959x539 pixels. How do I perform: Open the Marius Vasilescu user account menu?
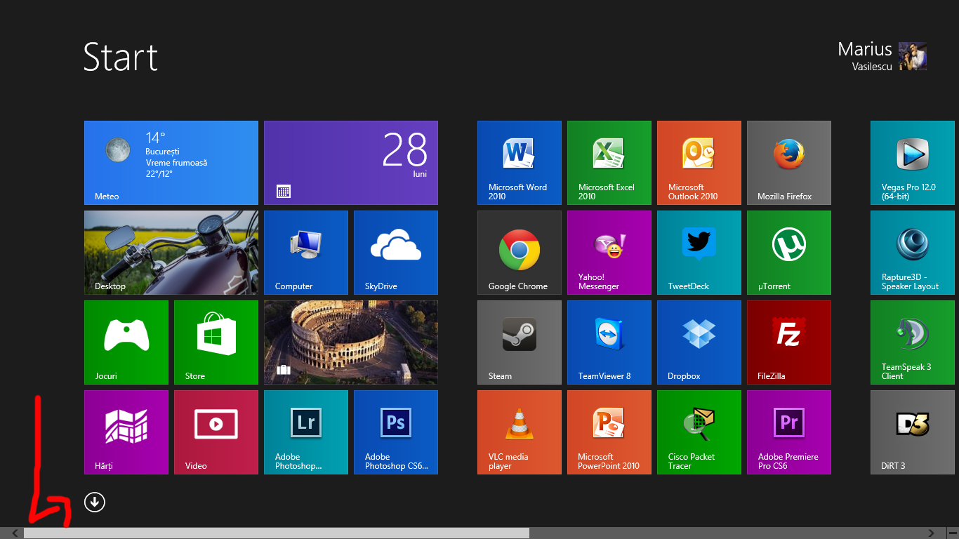pyautogui.click(x=882, y=56)
